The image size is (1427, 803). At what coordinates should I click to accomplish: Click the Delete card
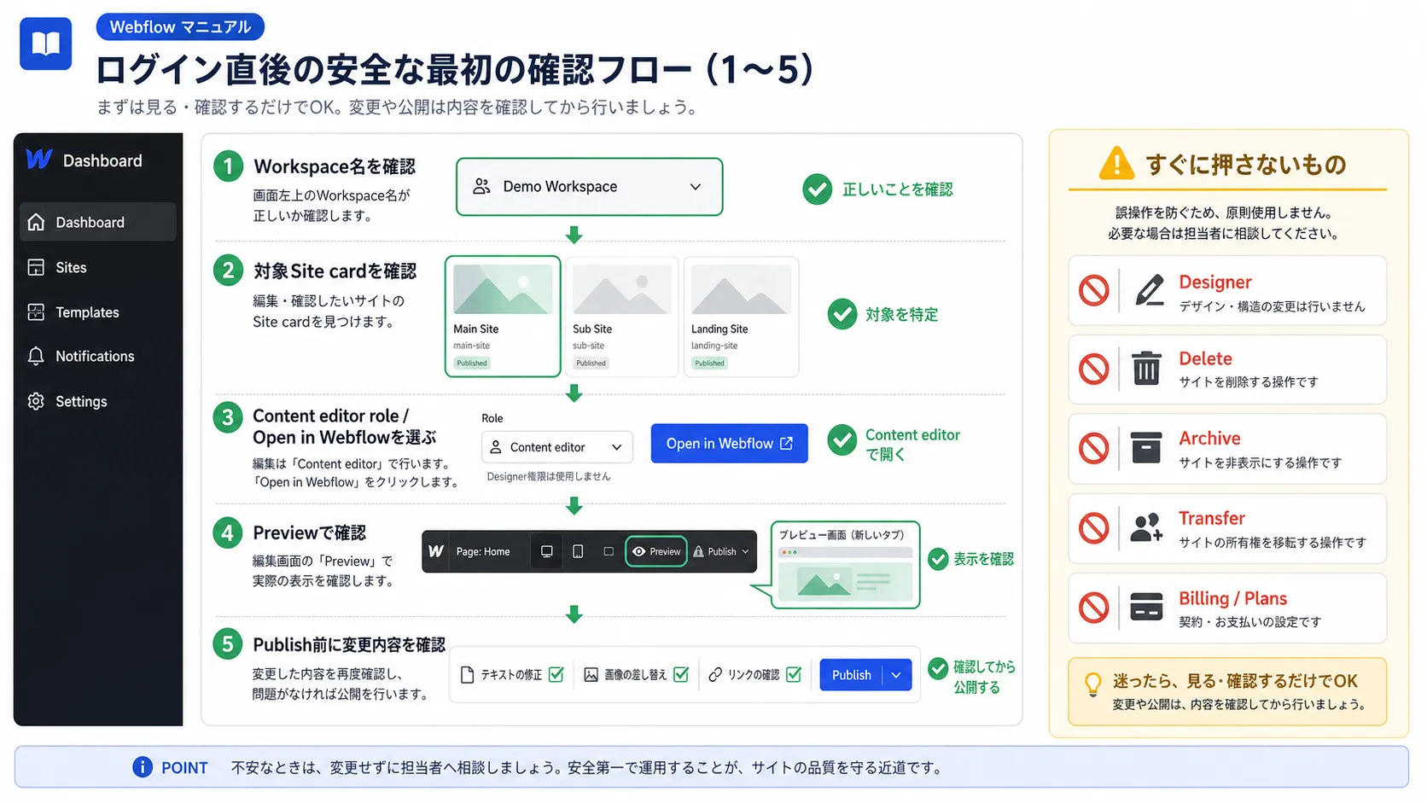(x=1227, y=369)
